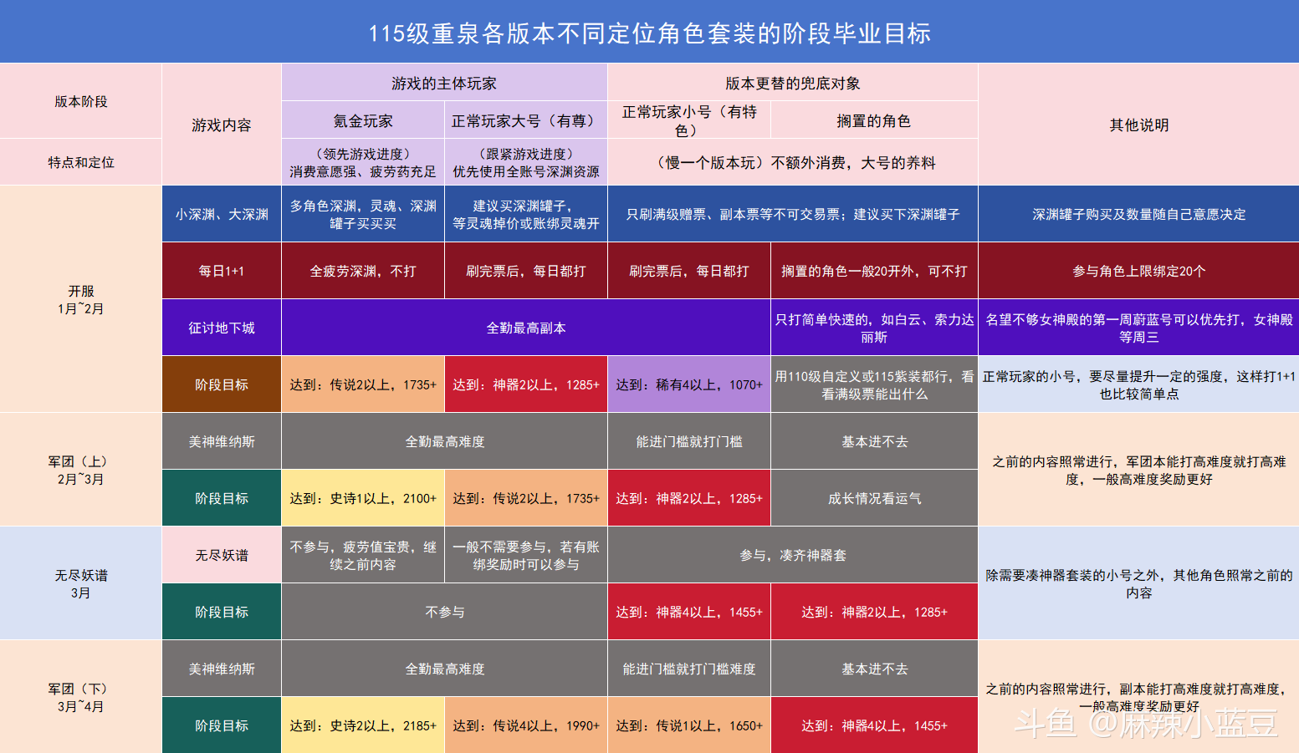The image size is (1299, 753).
Task: Click the yellow 史诗2以上，2185+ cell
Action: click(362, 725)
